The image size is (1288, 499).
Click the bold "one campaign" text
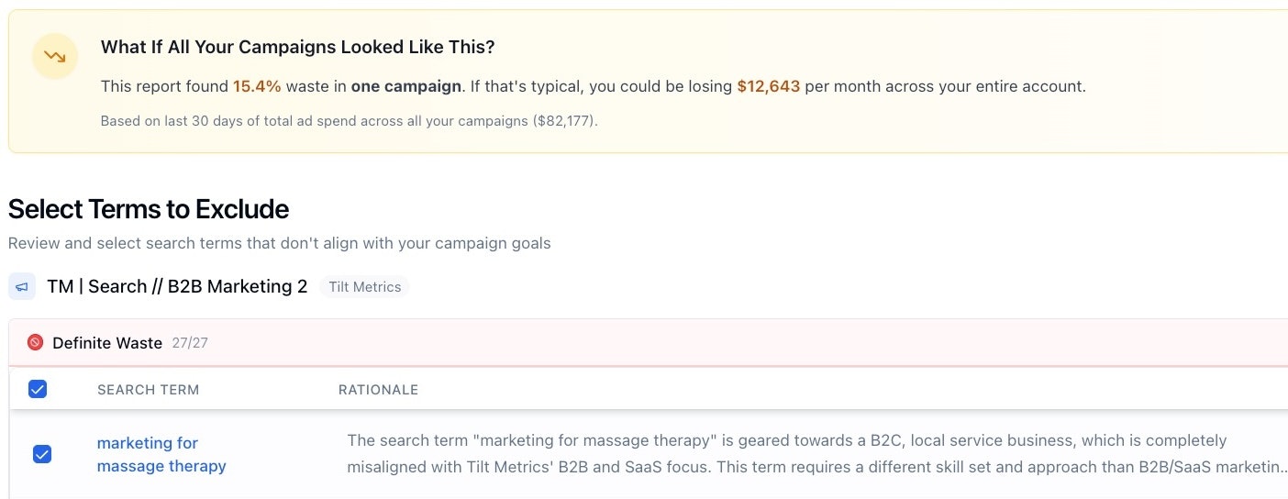point(405,86)
